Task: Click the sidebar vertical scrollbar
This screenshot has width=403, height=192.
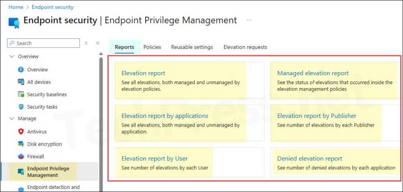Action: tap(101, 124)
